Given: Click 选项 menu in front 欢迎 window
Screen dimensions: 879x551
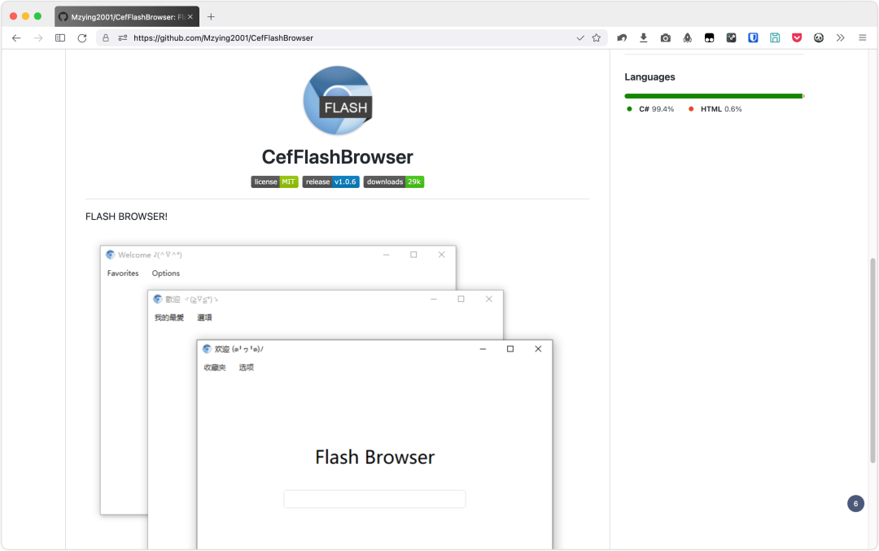Looking at the screenshot, I should coord(247,368).
